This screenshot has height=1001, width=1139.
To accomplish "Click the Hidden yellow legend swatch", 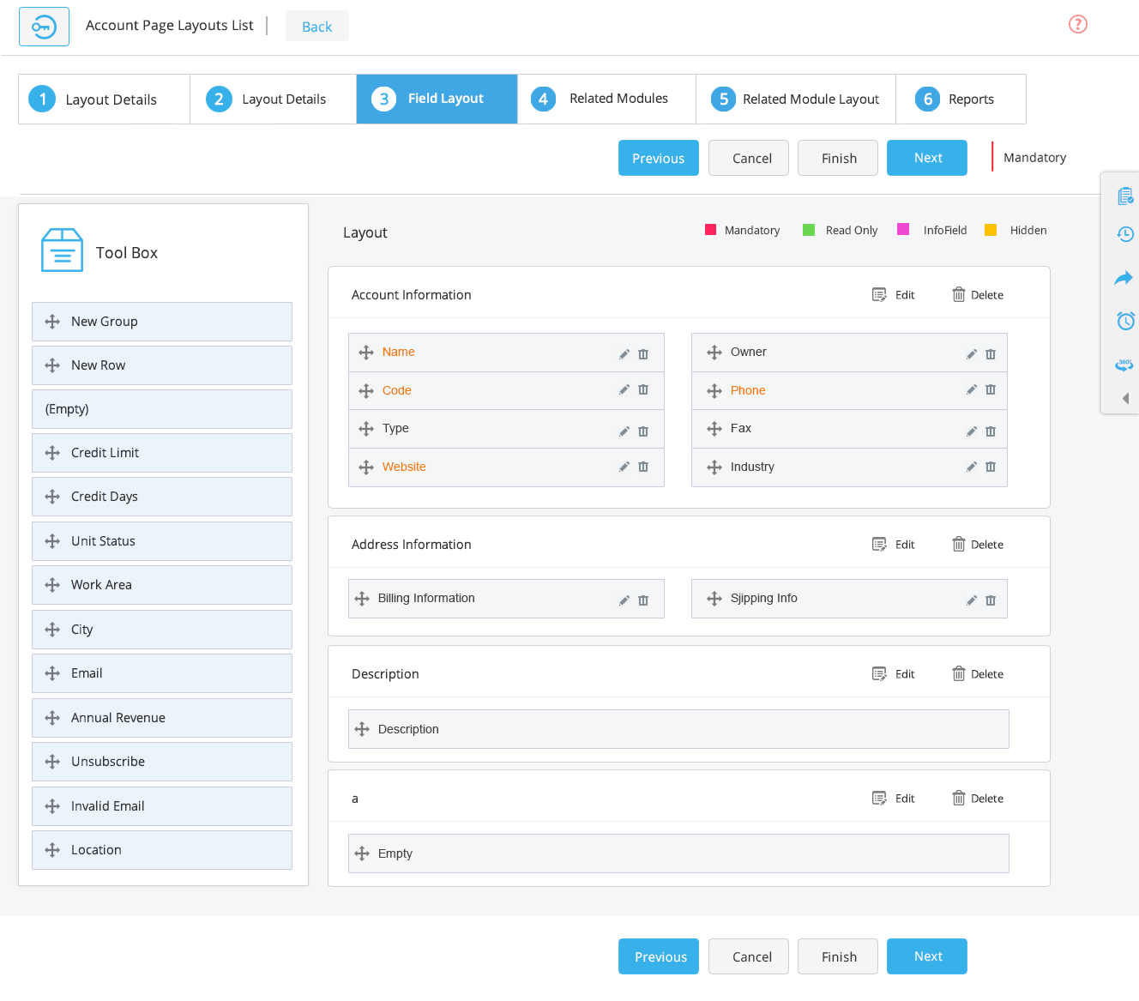I will pyautogui.click(x=991, y=230).
